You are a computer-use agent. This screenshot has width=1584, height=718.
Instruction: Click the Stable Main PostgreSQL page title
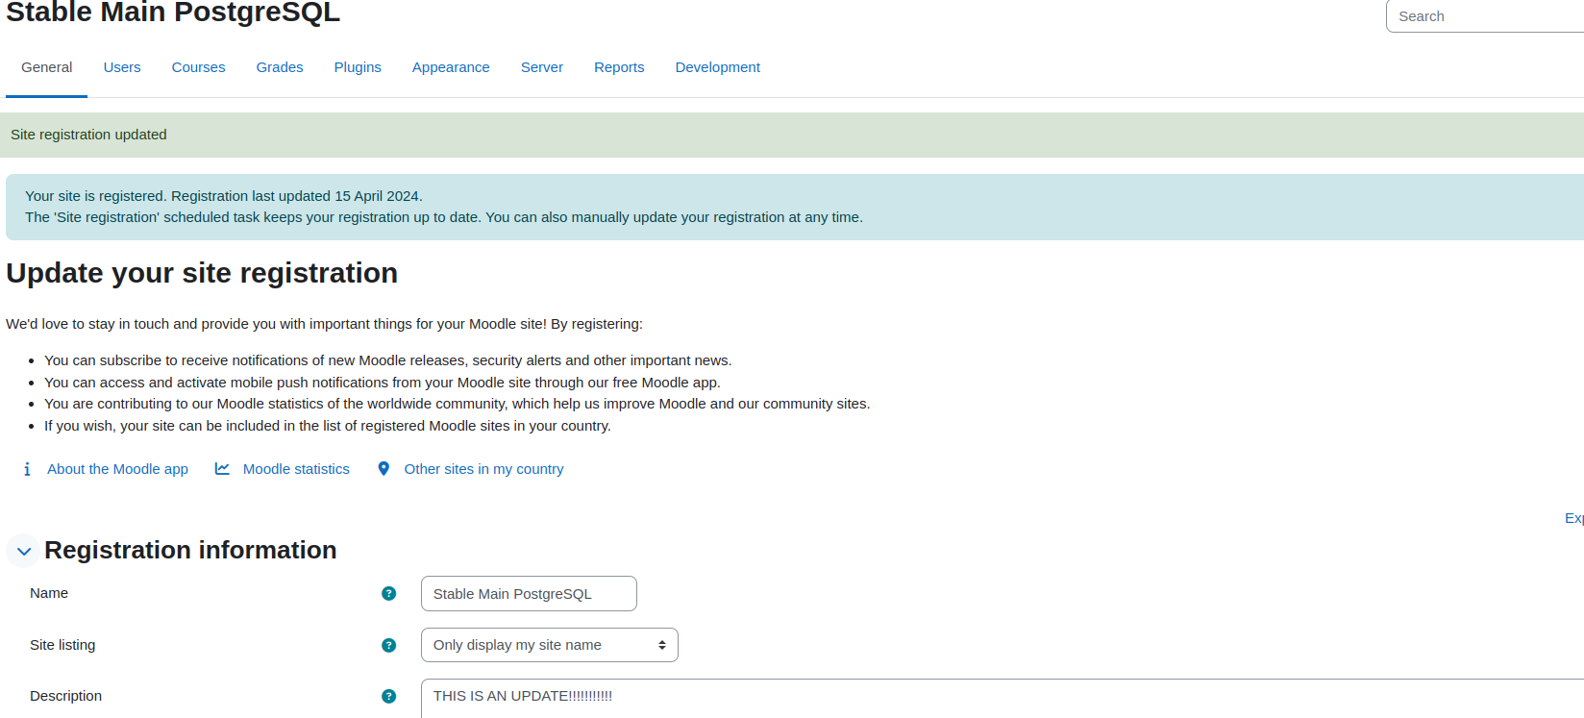[x=173, y=12]
